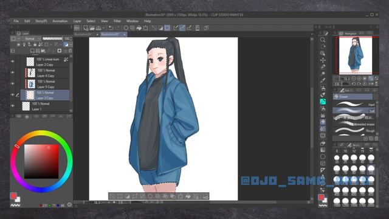The width and height of the screenshot is (389, 219).
Task: Select the Rough eraser sub tool
Action: click(354, 130)
